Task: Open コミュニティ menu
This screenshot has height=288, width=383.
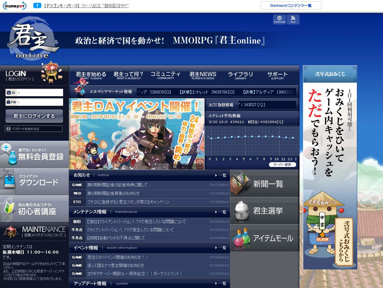Action: click(165, 75)
